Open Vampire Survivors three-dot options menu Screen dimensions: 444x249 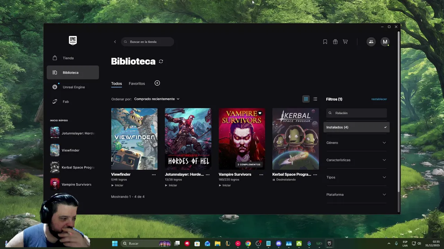pyautogui.click(x=261, y=175)
